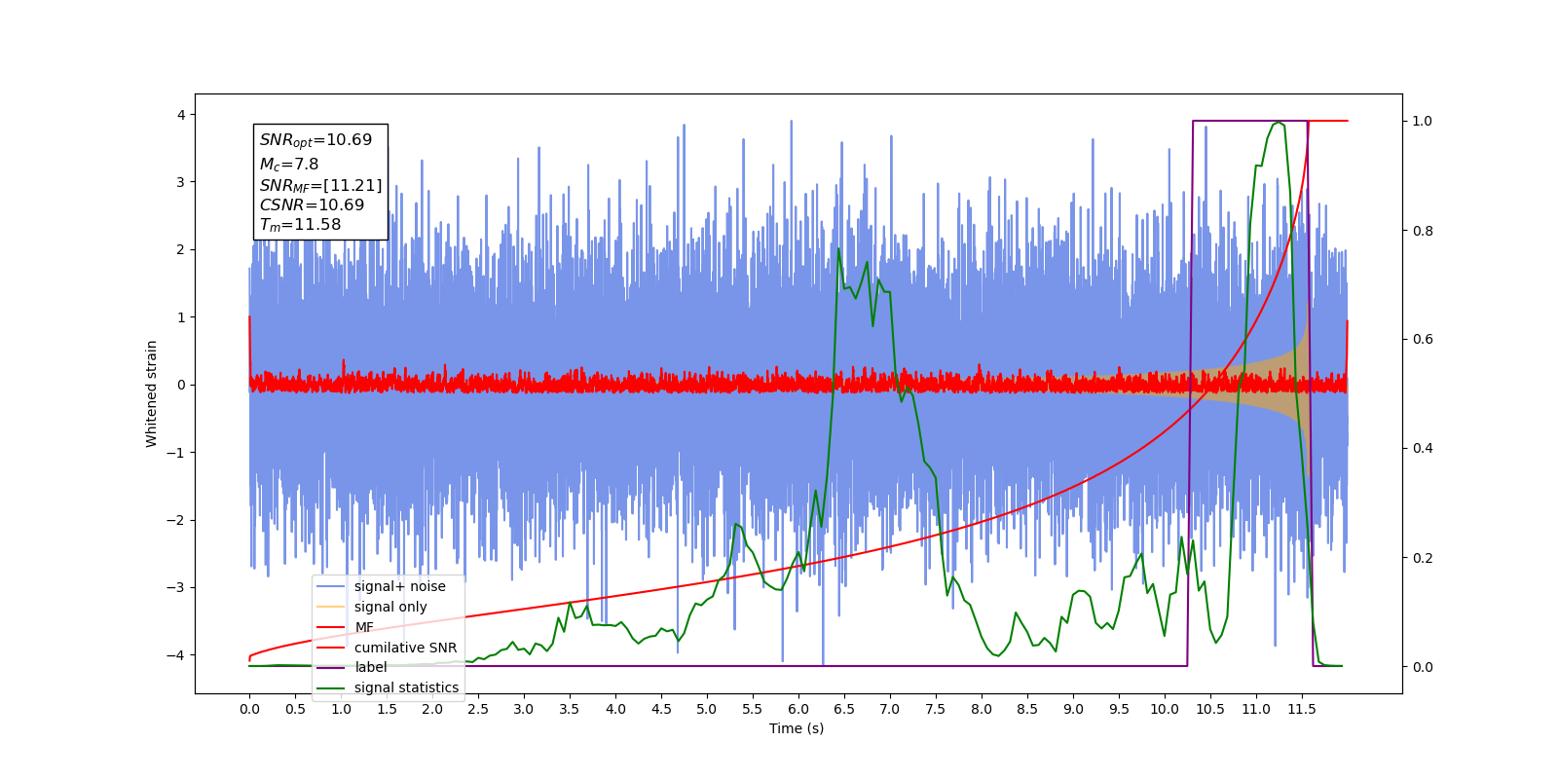The width and height of the screenshot is (1558, 779).
Task: Click the 'signal+ noise' legend label
Action: [x=399, y=586]
